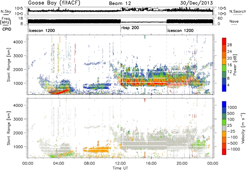Click the 18 MHz frequency tick label
The height and width of the screenshot is (170, 246).
21,18
